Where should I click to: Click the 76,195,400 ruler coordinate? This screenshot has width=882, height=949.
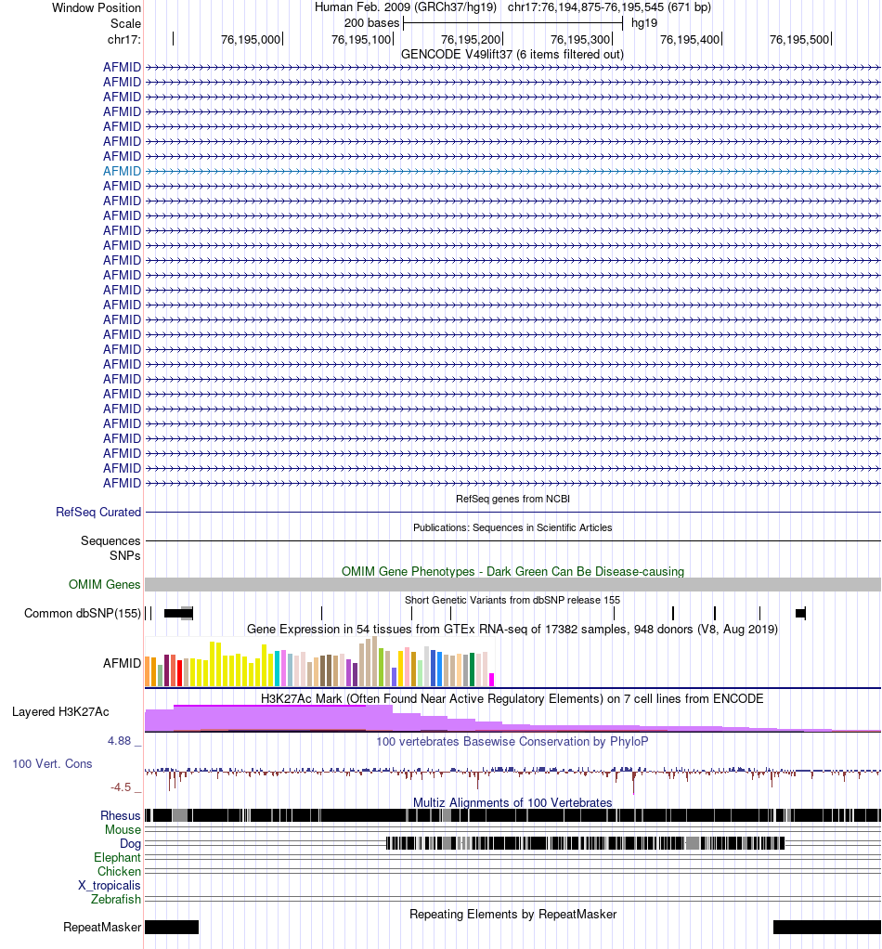point(690,39)
